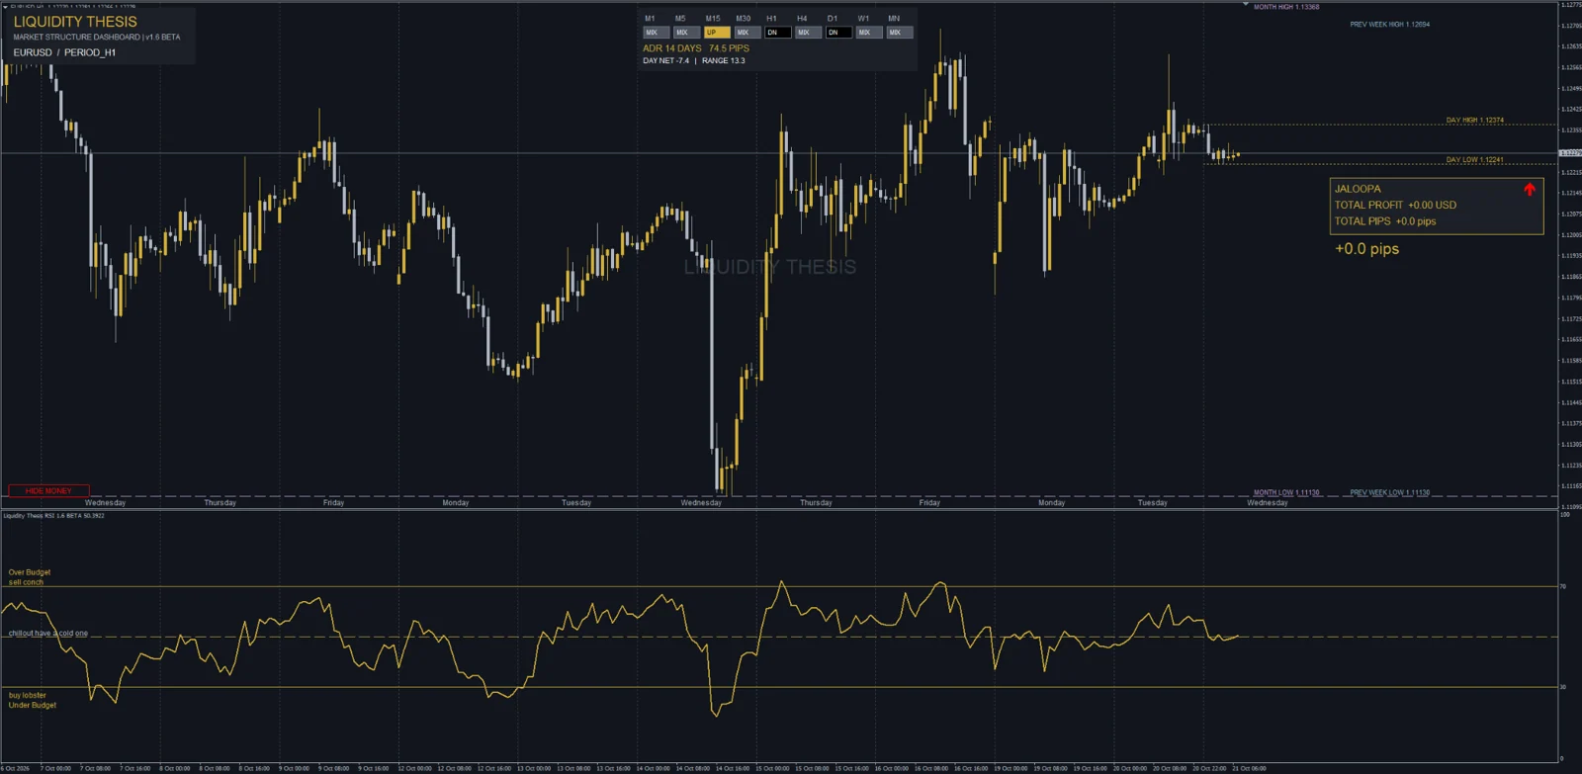
Task: Select the MN timeframe MIX box
Action: (x=900, y=33)
